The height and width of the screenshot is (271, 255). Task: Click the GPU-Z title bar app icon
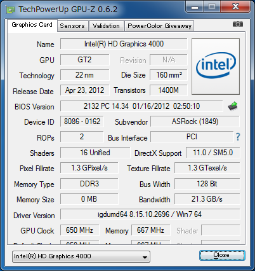point(11,10)
